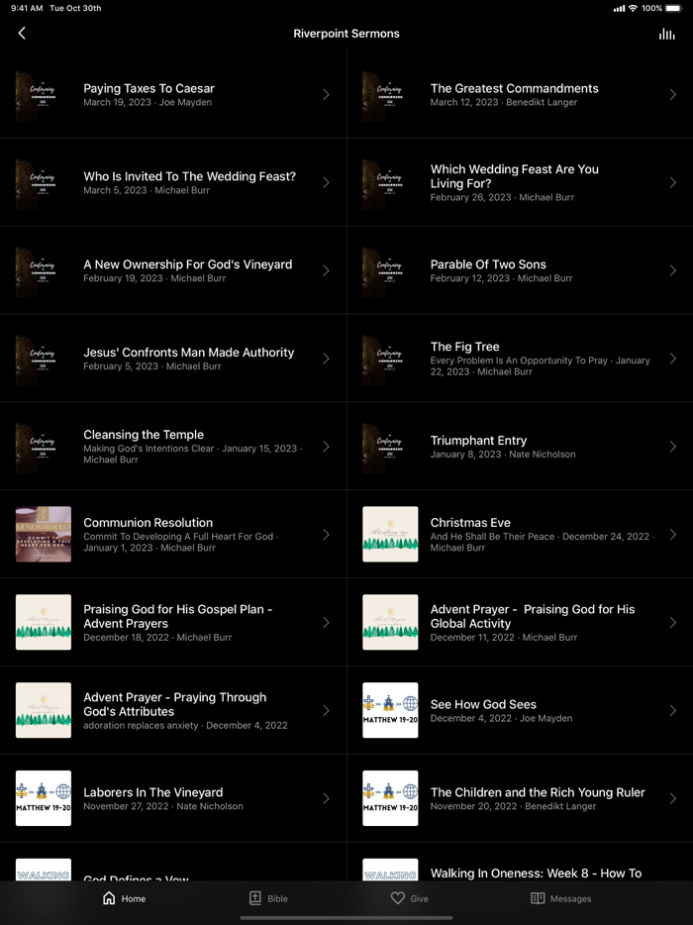Screen dimensions: 693x925
Task: Tap the back arrow icon
Action: coord(22,33)
